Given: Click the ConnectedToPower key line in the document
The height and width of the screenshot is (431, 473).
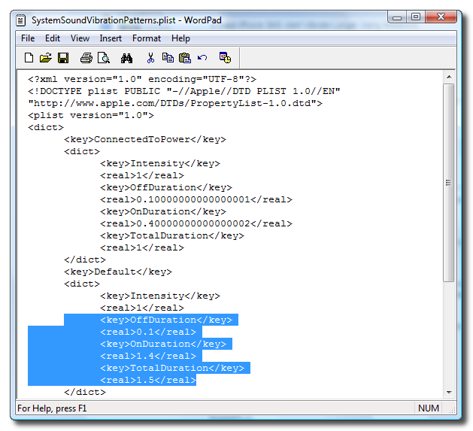Looking at the screenshot, I should pos(144,139).
